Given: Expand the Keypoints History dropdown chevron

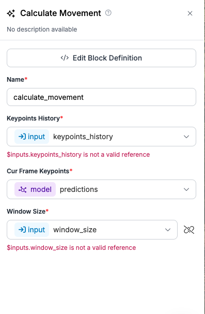Looking at the screenshot, I should pyautogui.click(x=186, y=137).
